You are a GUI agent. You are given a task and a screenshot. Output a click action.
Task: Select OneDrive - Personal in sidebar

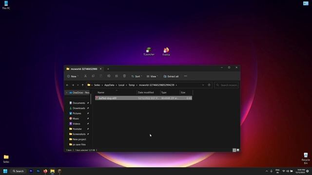79,93
